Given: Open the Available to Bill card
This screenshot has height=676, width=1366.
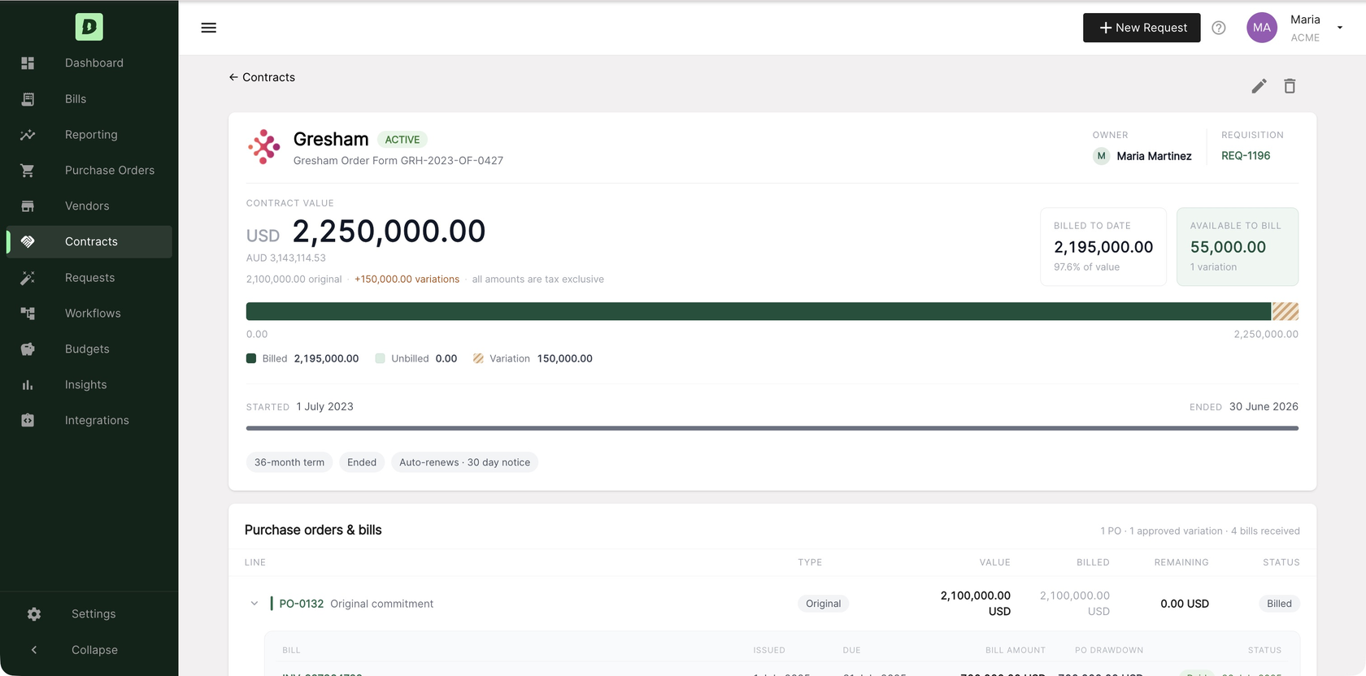Looking at the screenshot, I should pos(1238,247).
